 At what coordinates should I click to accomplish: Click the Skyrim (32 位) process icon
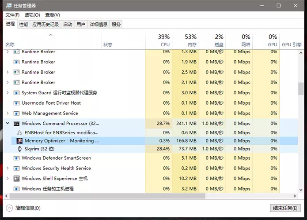(19, 149)
